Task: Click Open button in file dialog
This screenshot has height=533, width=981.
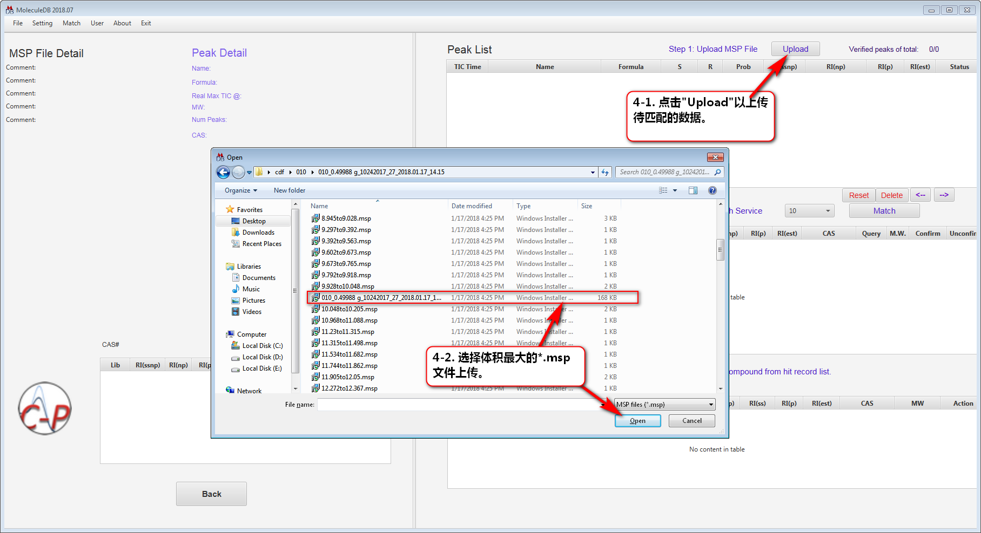Action: pos(637,421)
